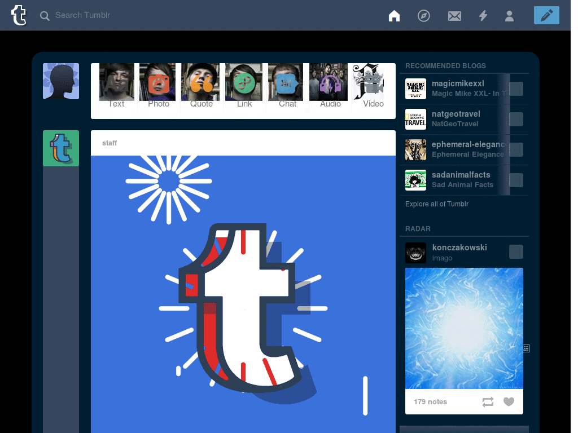The height and width of the screenshot is (433, 578).
Task: Create a new Text post
Action: (x=116, y=86)
